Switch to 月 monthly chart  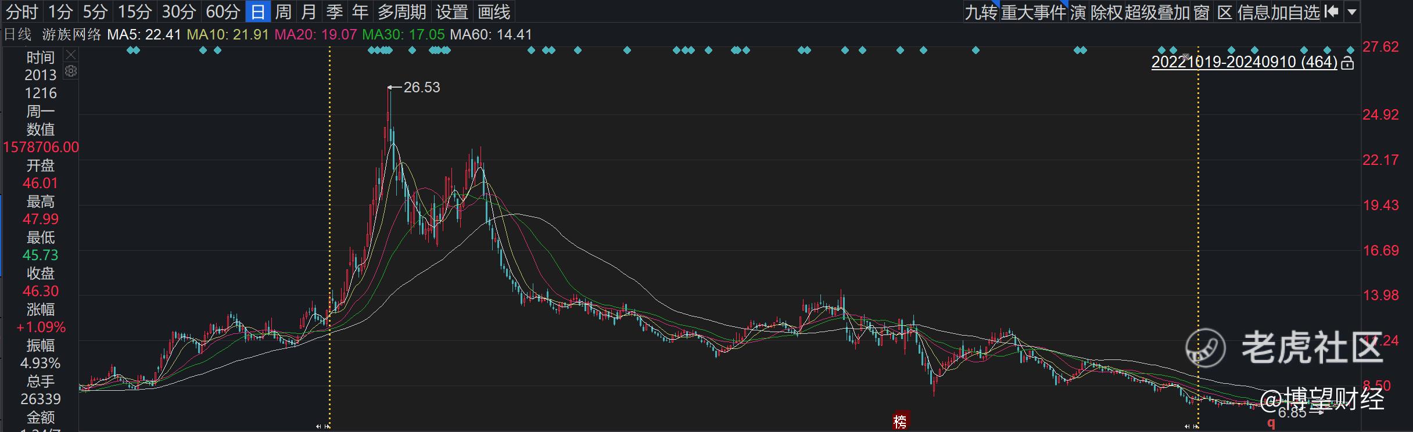point(309,12)
